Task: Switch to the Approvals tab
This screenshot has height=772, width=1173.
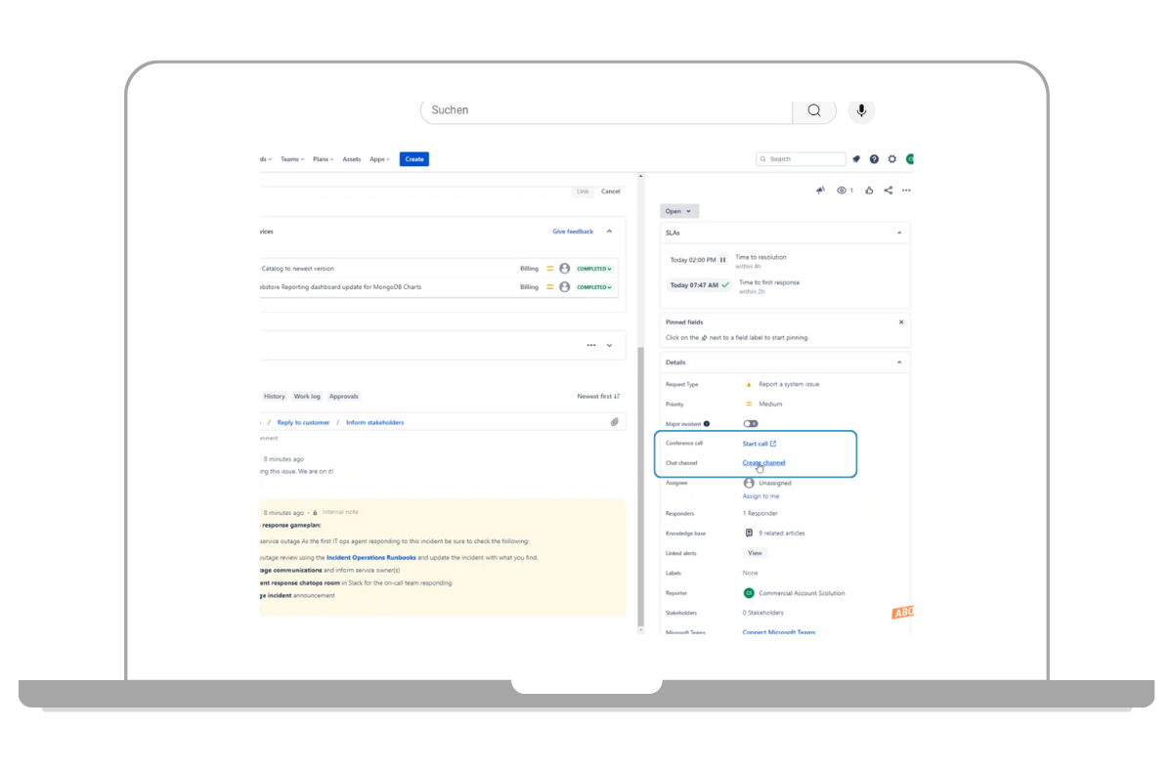Action: tap(344, 397)
